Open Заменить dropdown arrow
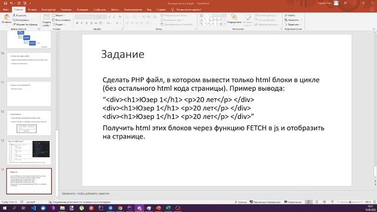This screenshot has width=377, height=212. click(x=301, y=20)
